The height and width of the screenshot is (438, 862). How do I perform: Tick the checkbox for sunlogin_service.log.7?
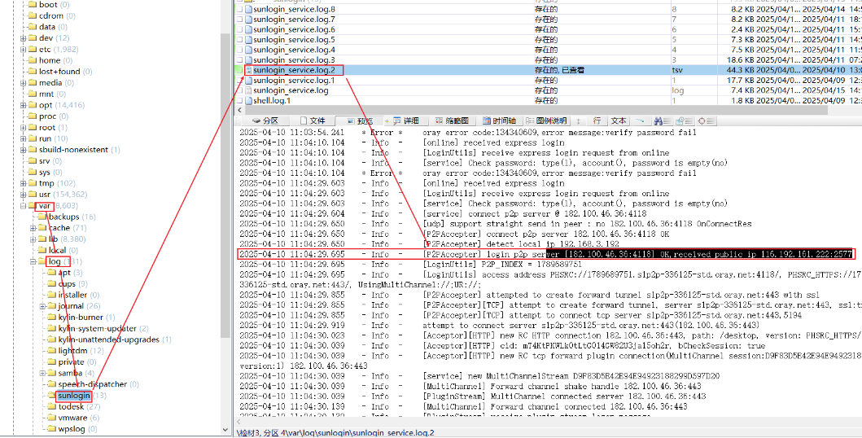(239, 20)
